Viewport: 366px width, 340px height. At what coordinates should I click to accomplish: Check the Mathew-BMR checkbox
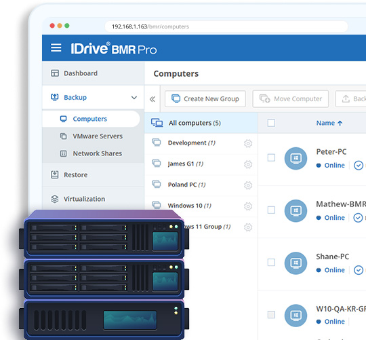tap(271, 210)
